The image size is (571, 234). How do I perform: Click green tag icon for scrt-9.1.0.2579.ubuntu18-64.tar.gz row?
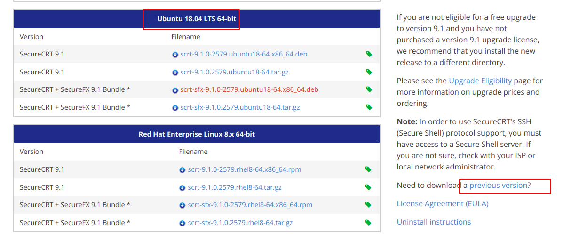click(369, 72)
